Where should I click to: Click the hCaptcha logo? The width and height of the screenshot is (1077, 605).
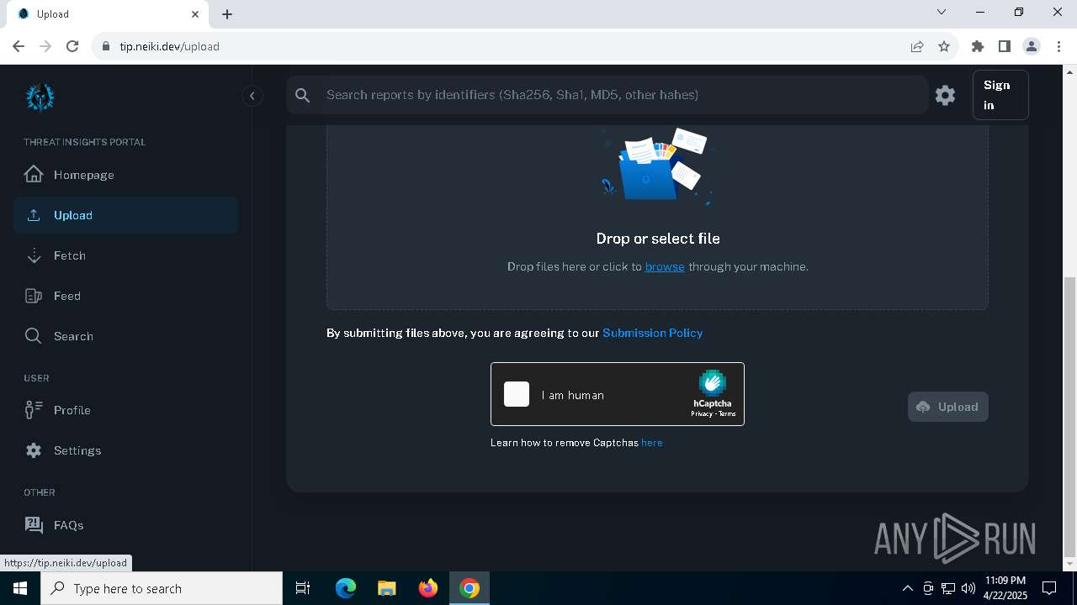[x=712, y=383]
